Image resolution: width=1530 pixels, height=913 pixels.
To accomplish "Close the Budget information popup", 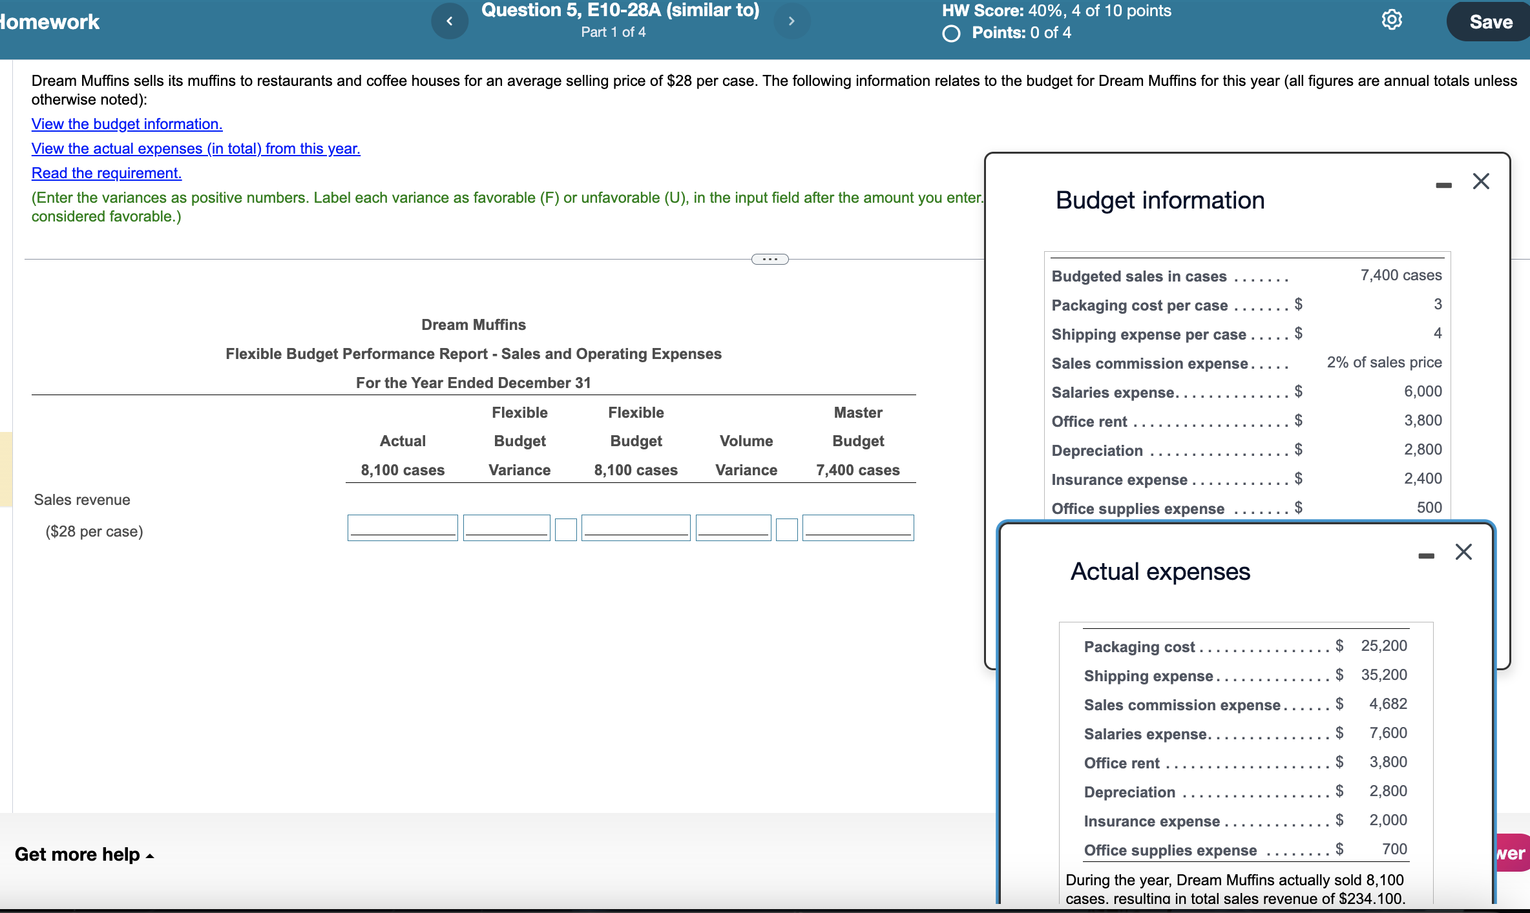I will point(1481,181).
